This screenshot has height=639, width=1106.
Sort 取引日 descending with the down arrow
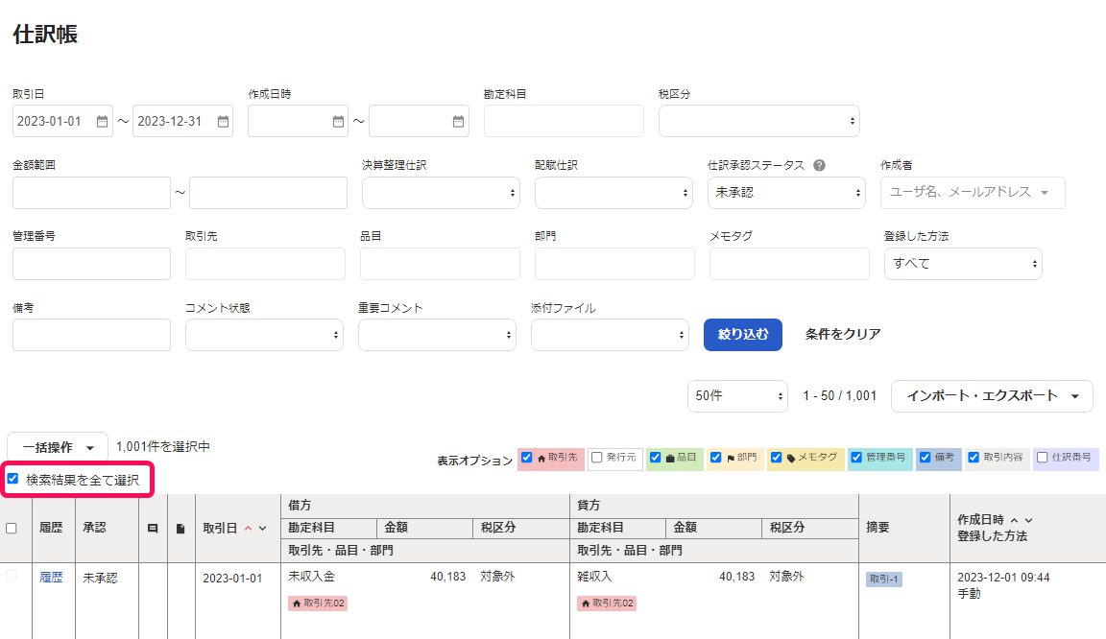[x=262, y=529]
